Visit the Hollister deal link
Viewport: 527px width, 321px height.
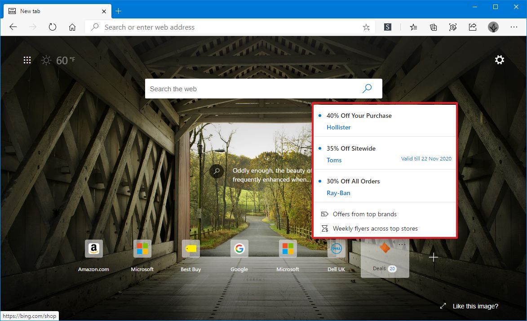[338, 127]
